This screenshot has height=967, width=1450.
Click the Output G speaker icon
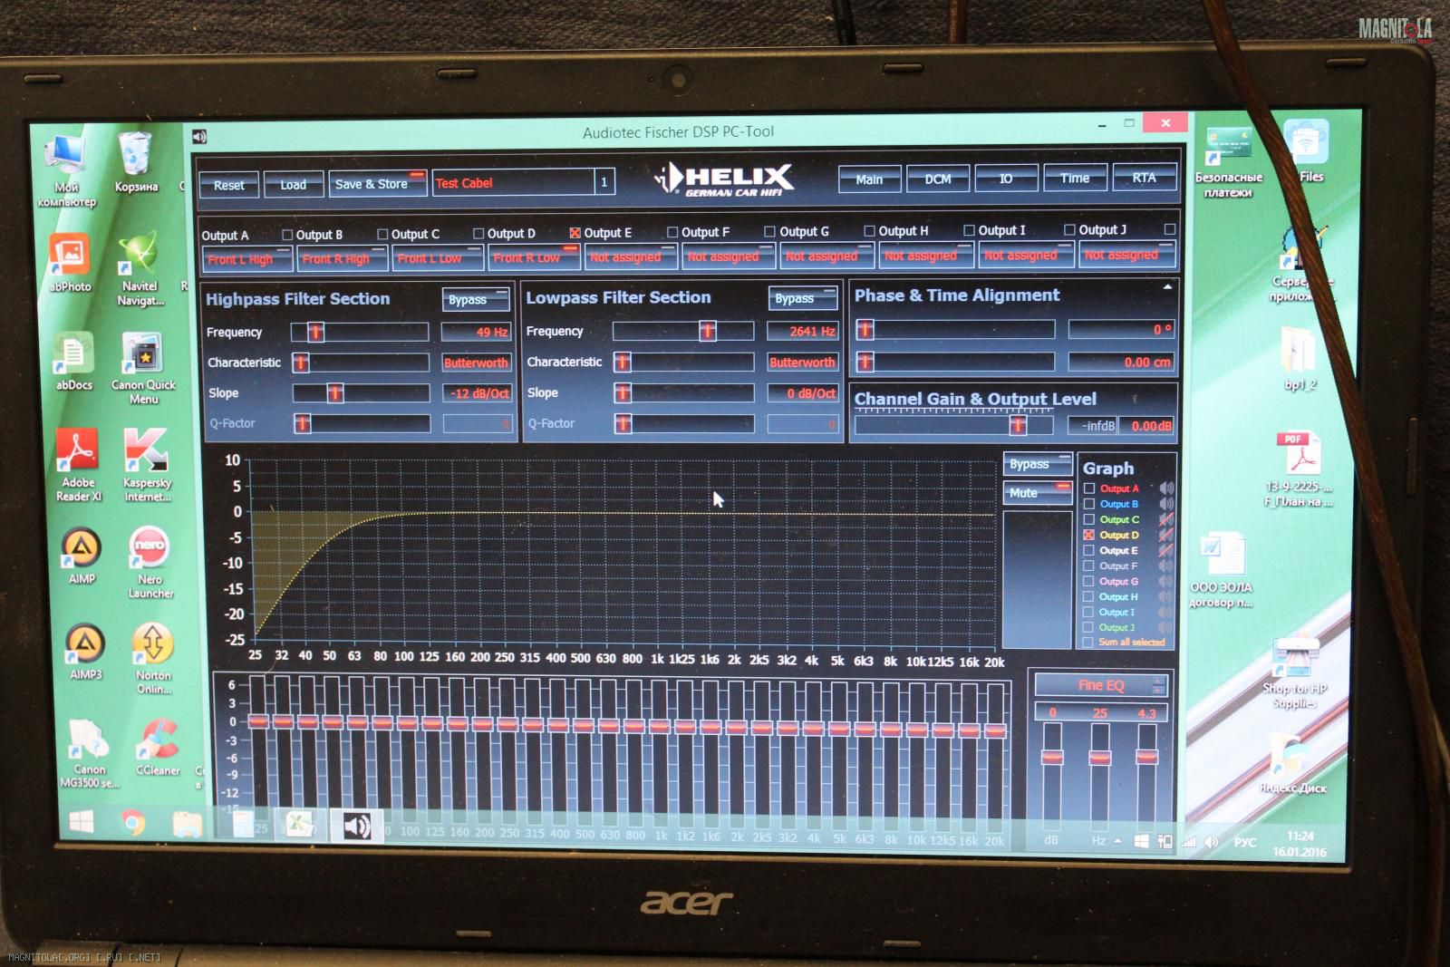tap(1166, 581)
